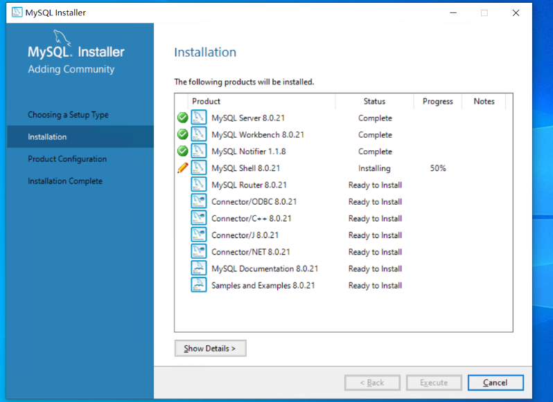Click green checkmark beside MySQL Workbench
The image size is (553, 402).
183,134
